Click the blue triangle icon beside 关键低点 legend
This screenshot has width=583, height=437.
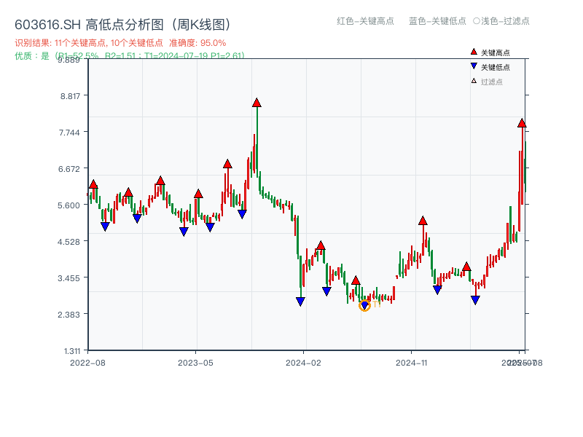[x=474, y=66]
